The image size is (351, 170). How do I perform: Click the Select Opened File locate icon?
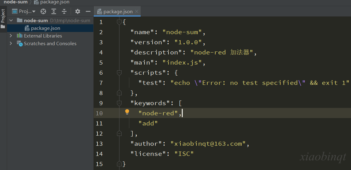click(43, 11)
